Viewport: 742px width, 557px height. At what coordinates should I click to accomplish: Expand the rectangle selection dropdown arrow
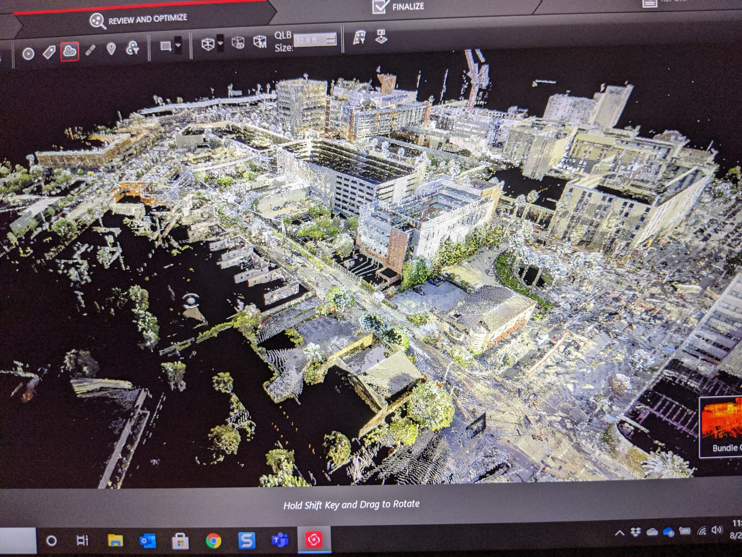[178, 45]
